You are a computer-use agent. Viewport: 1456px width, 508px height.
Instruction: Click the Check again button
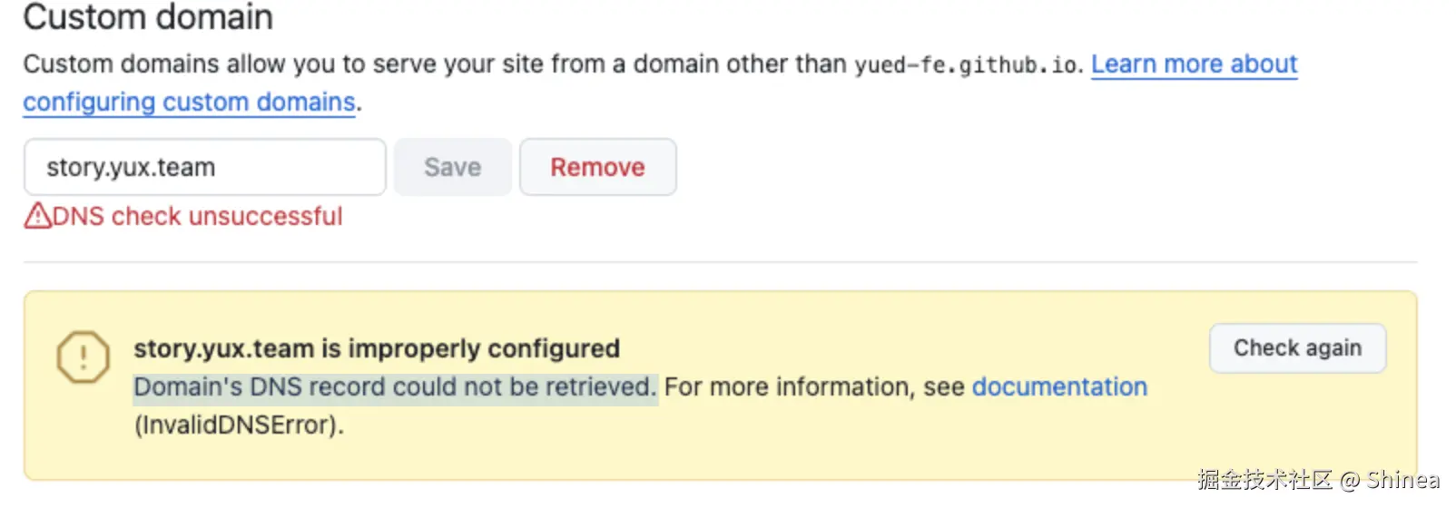(x=1297, y=348)
